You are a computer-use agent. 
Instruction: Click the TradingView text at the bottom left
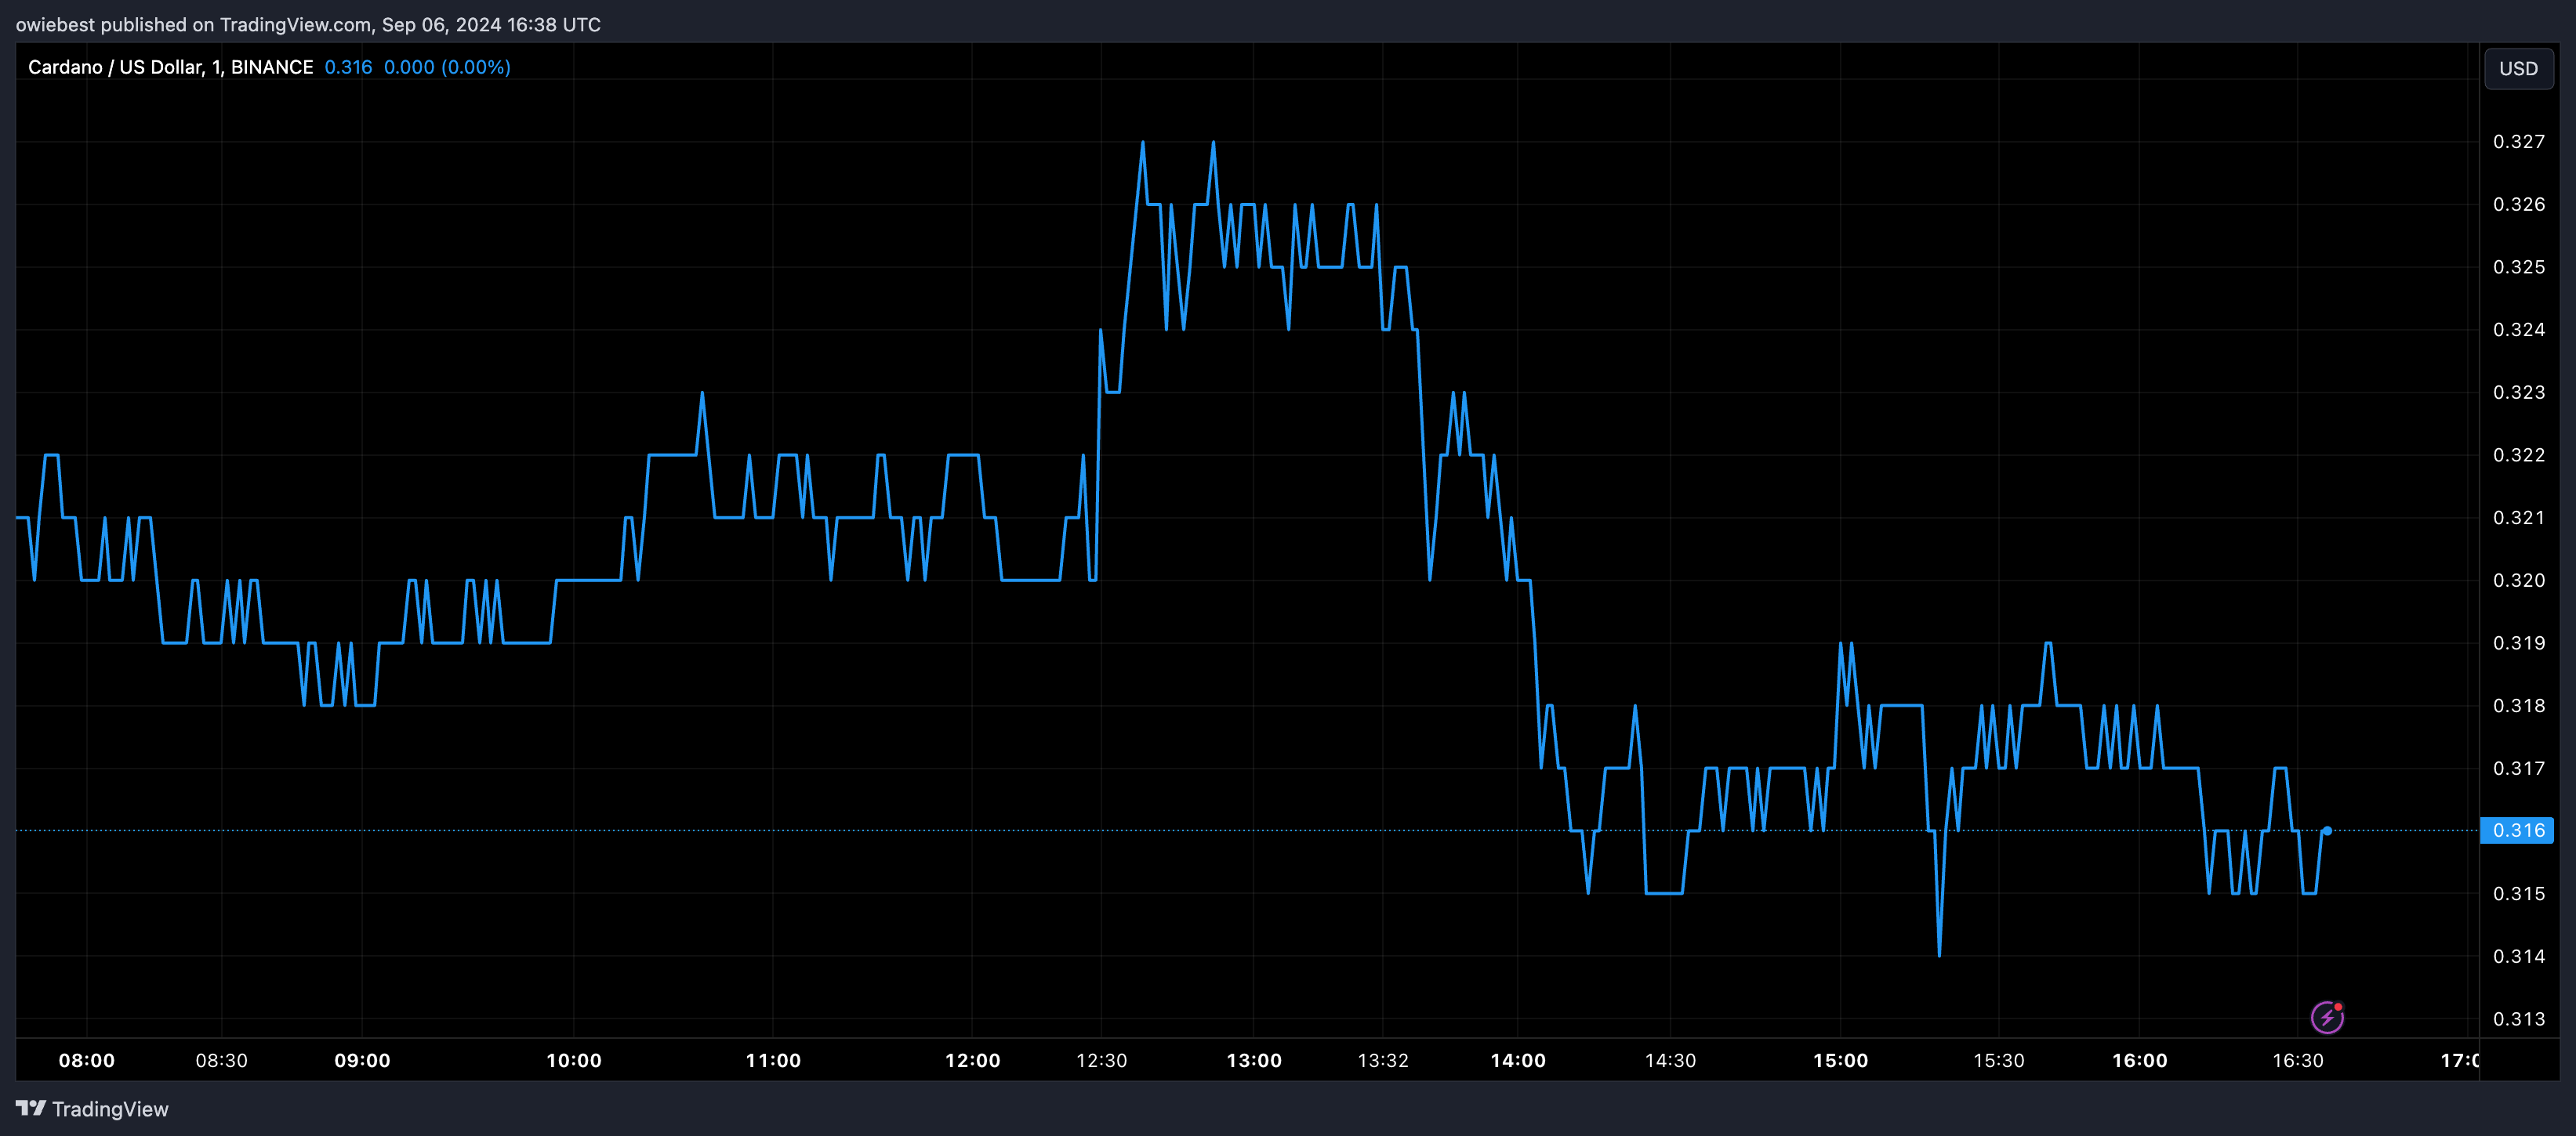pyautogui.click(x=110, y=1109)
